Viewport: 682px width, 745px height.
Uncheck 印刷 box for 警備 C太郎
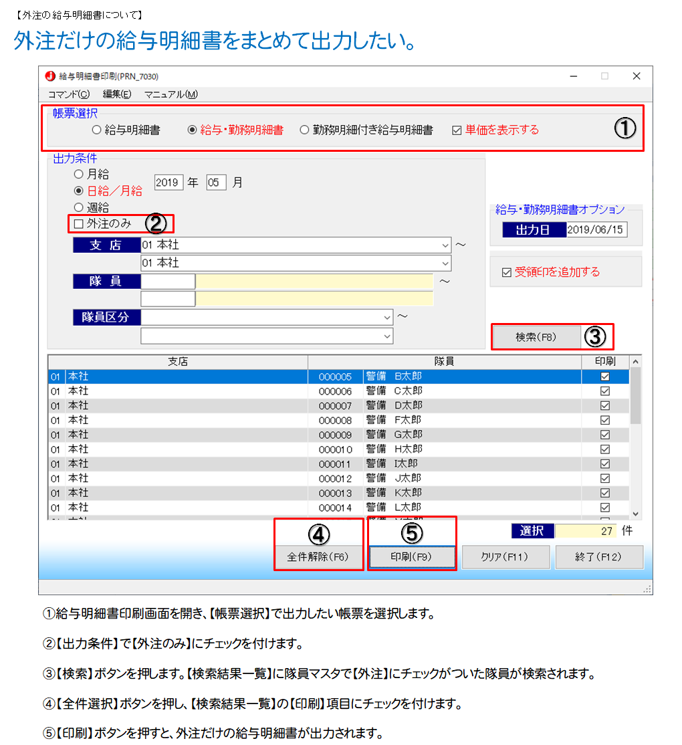tap(605, 391)
